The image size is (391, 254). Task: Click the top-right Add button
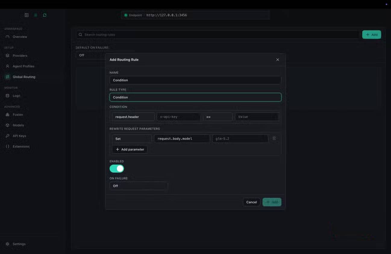pos(372,35)
